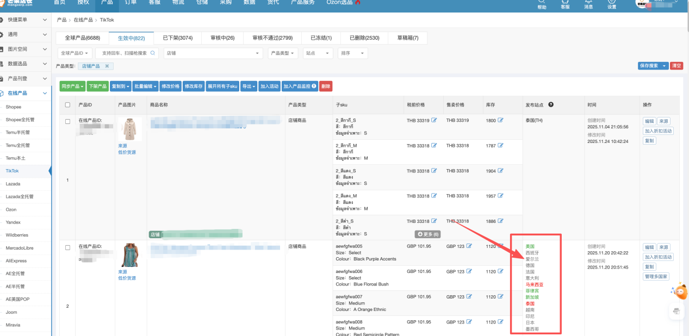Open the first product's coat thumbnail
The width and height of the screenshot is (689, 336).
[x=130, y=129]
